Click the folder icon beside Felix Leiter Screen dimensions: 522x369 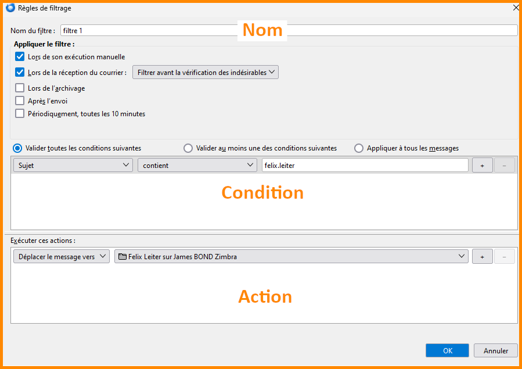122,257
